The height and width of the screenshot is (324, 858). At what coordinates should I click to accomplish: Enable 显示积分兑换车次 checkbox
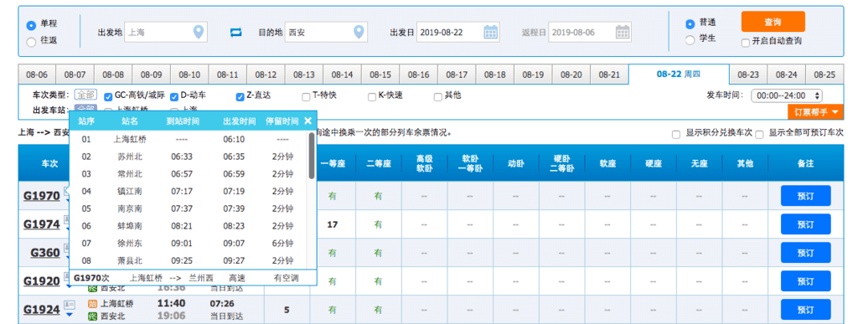click(676, 134)
